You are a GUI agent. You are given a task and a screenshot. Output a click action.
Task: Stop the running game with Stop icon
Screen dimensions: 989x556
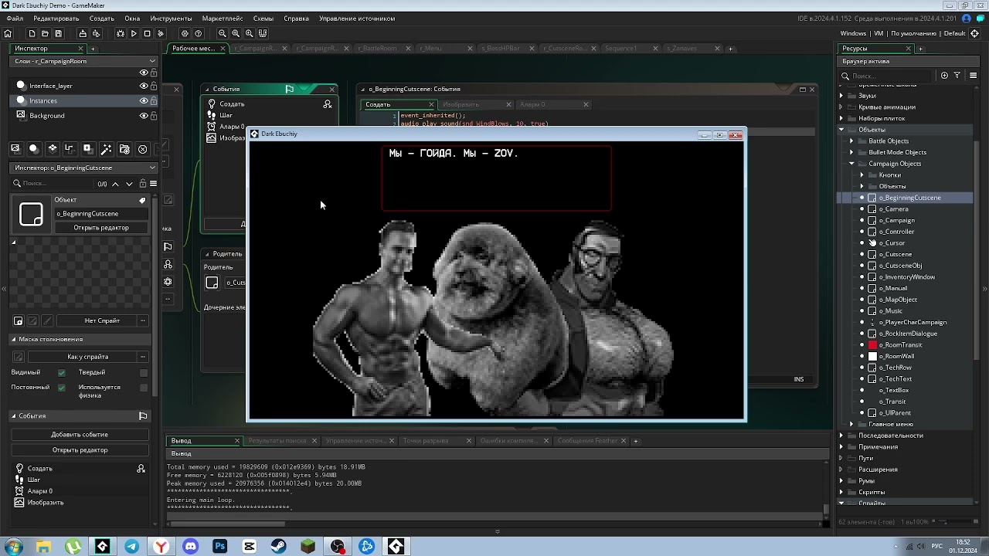147,33
